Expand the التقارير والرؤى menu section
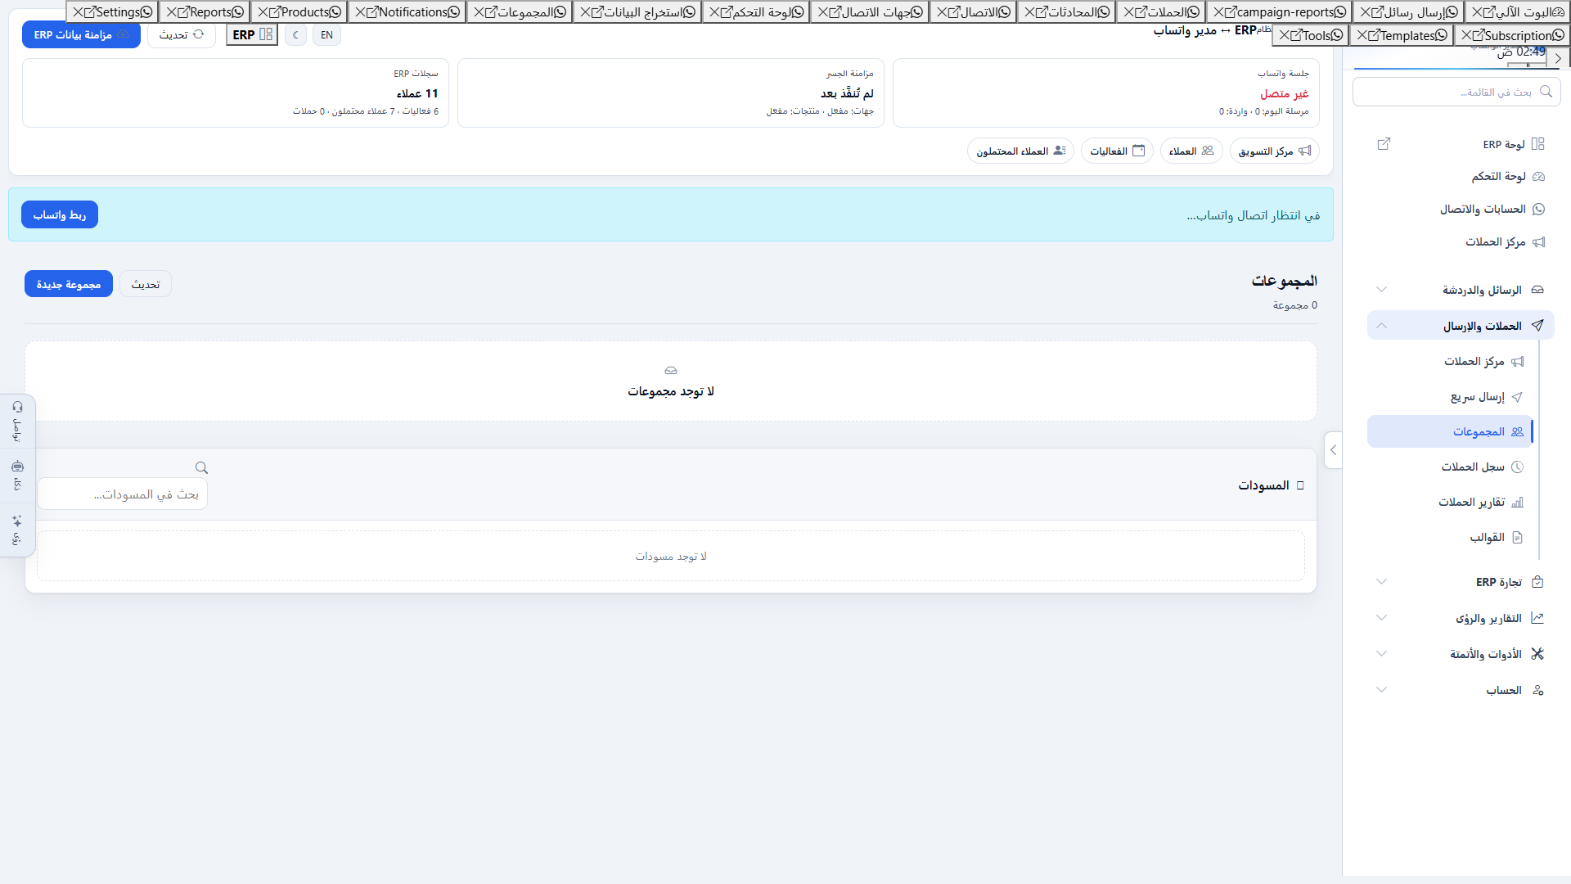 [1461, 618]
